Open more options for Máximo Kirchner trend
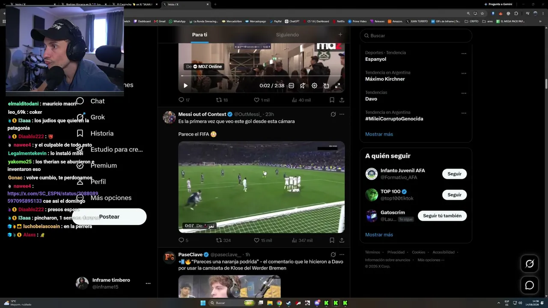The width and height of the screenshot is (548, 308). (x=464, y=74)
